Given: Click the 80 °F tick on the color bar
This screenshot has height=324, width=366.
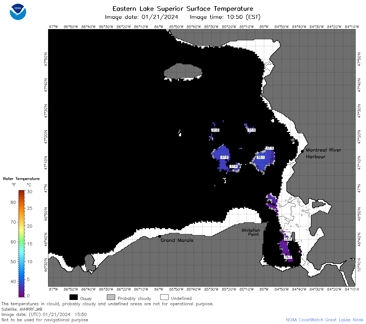Looking at the screenshot, I should 13,202.
